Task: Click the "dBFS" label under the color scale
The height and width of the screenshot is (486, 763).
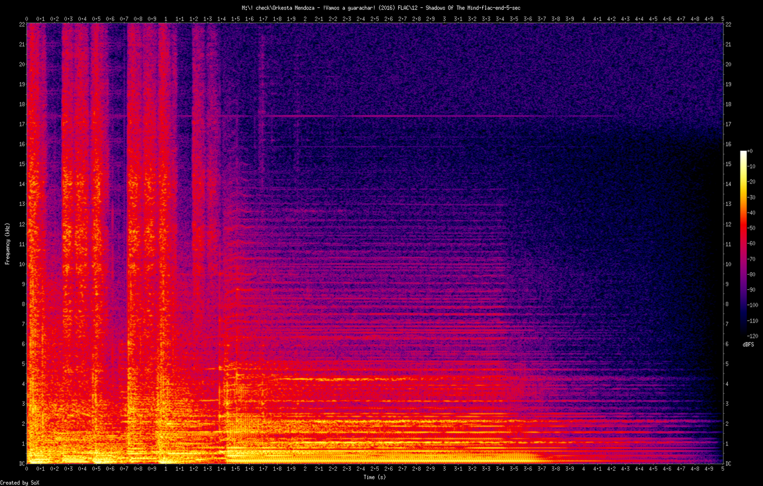Action: pos(748,344)
